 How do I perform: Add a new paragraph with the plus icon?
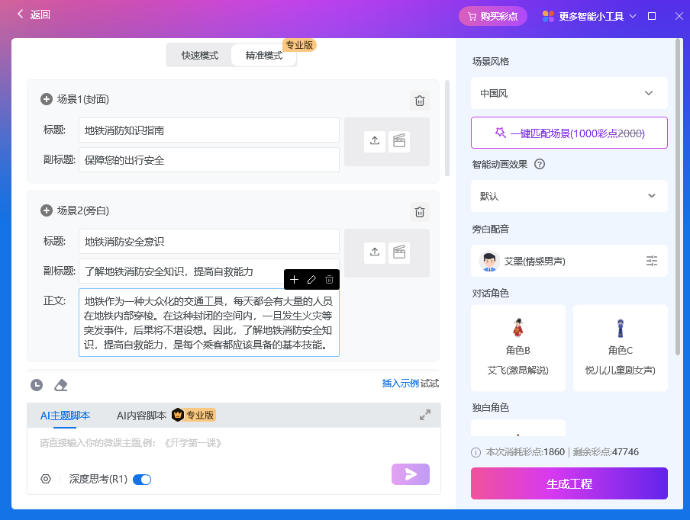294,280
